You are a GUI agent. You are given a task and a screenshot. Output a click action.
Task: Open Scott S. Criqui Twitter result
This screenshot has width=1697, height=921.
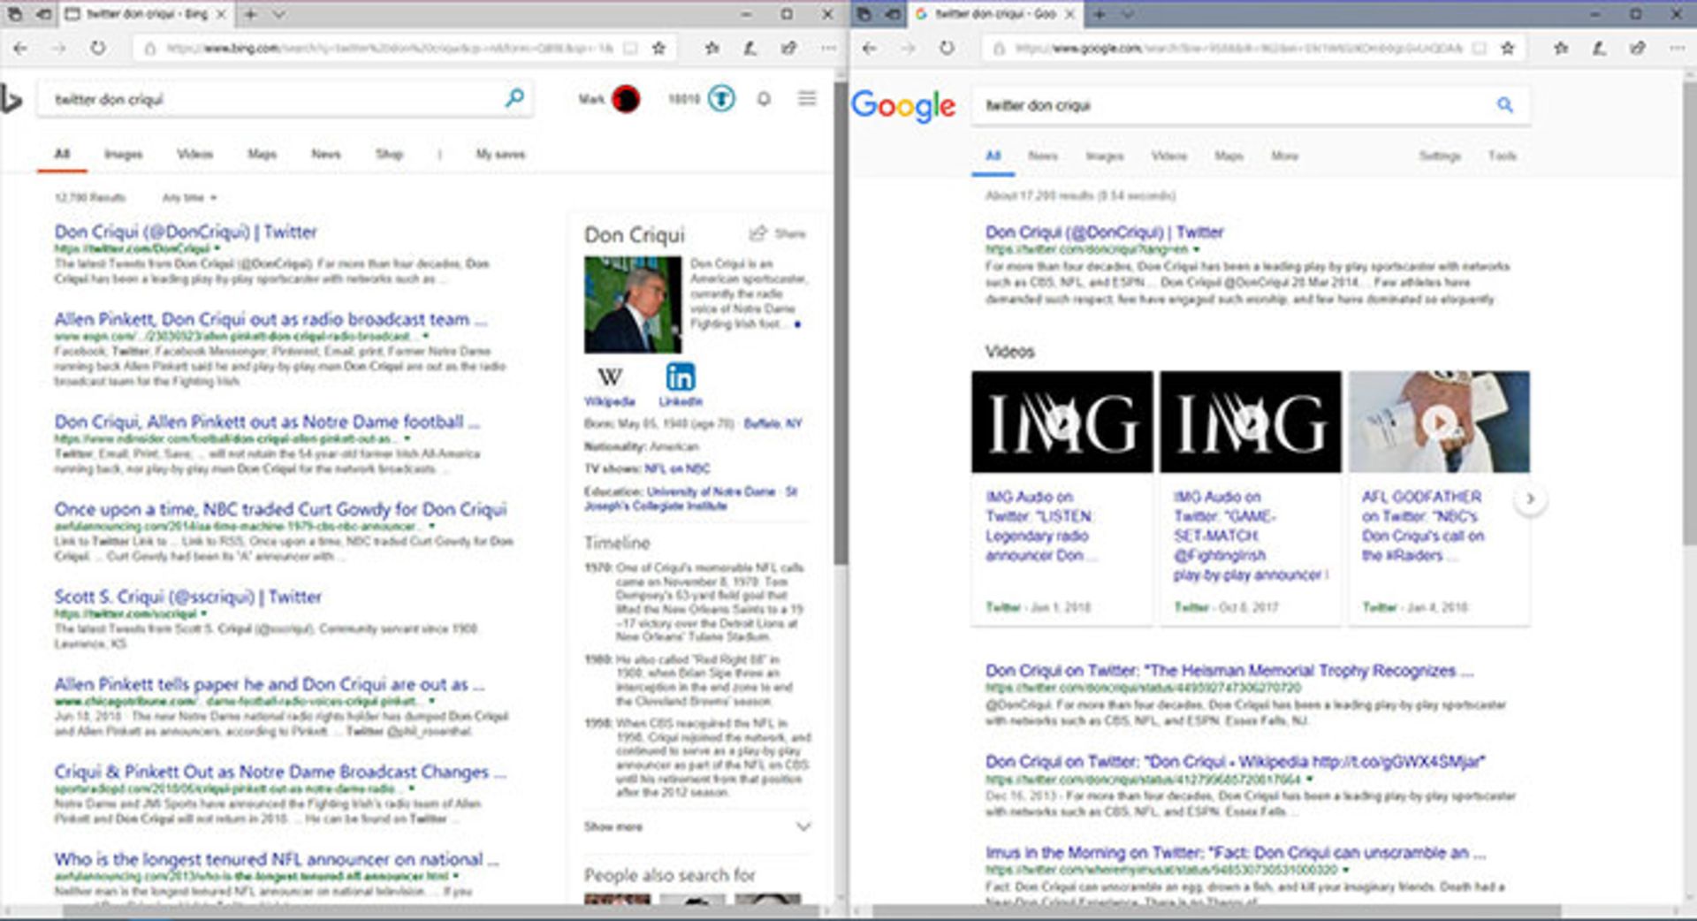(187, 598)
